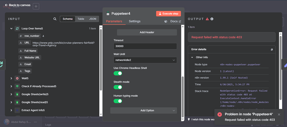Click the Wait5 node icon
This screenshot has width=287, height=127.
17,78
